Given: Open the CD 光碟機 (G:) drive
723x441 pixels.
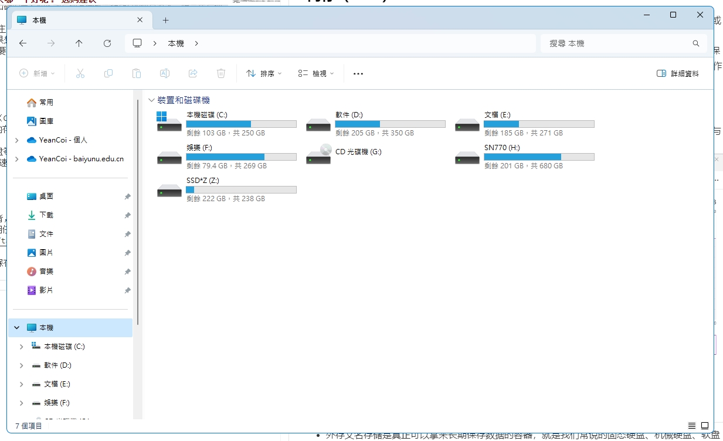Looking at the screenshot, I should point(318,153).
